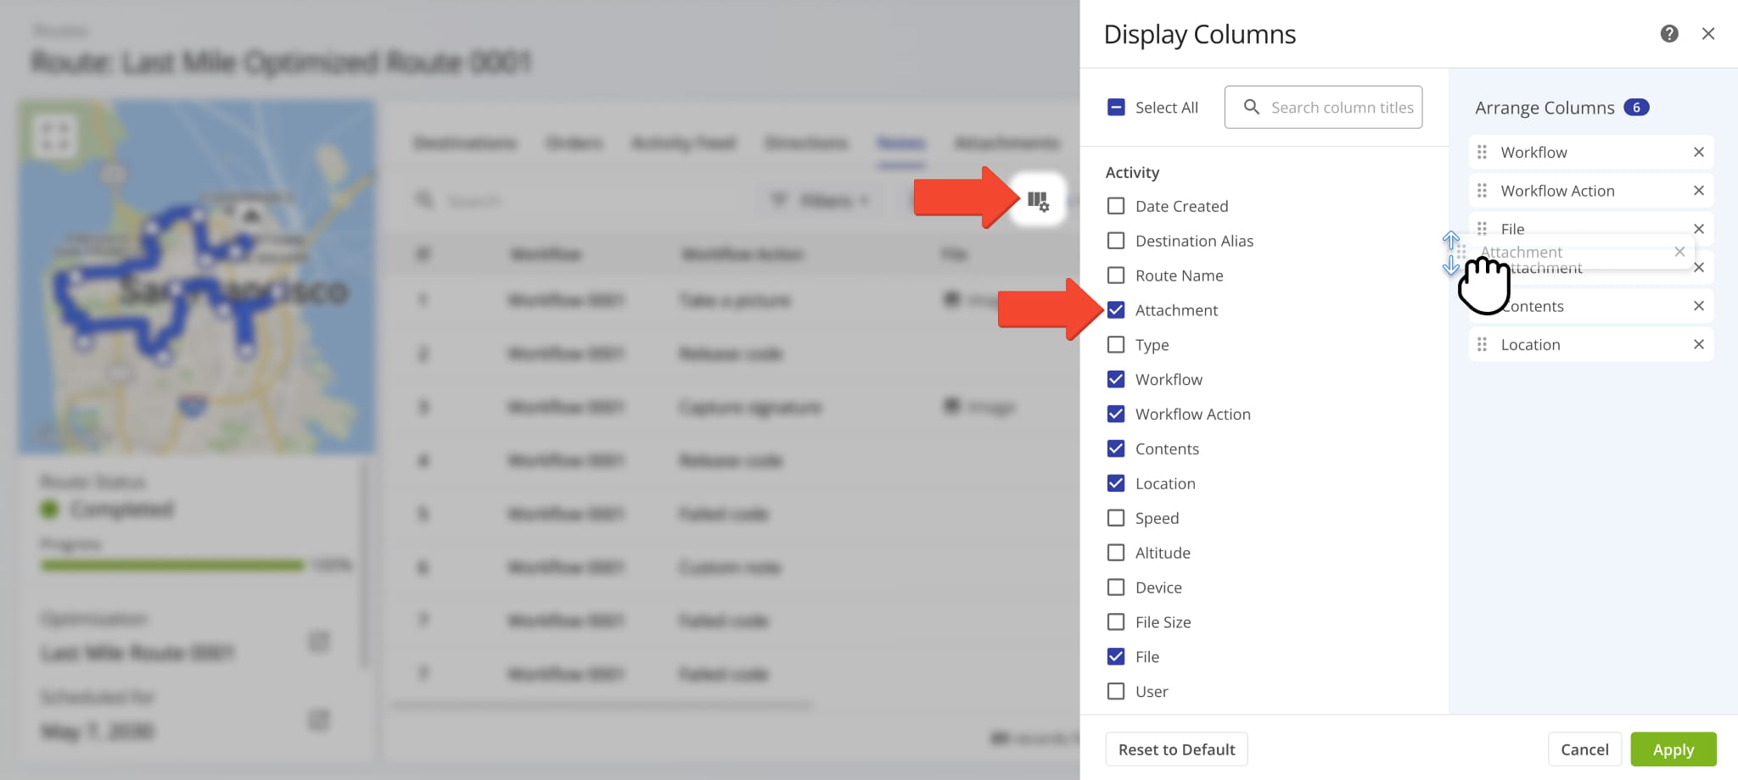Check the Destination Alias checkbox
Viewport: 1738px width, 780px height.
(1116, 241)
